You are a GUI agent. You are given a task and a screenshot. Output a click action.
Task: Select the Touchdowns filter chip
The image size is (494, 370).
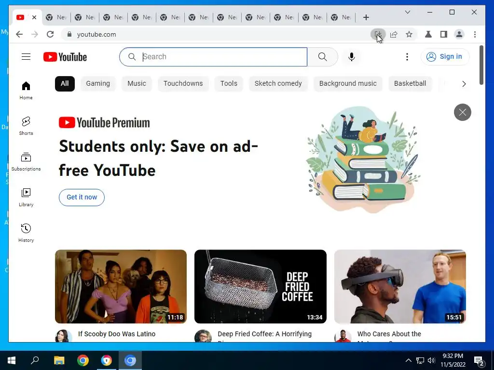pyautogui.click(x=183, y=84)
